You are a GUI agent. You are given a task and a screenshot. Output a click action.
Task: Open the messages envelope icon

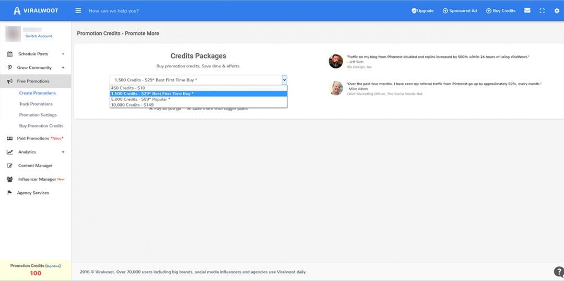527,11
